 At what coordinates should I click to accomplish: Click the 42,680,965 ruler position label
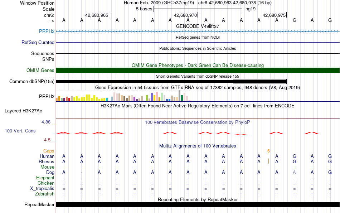coord(97,15)
